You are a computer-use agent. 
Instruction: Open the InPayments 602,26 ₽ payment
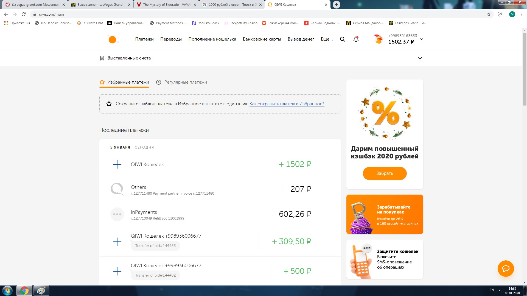point(220,214)
